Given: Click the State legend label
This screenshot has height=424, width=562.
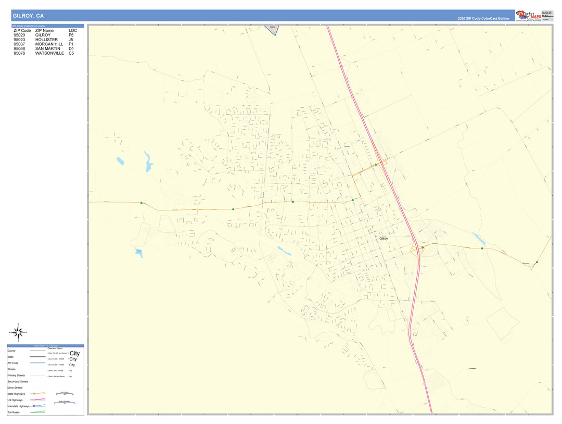Looking at the screenshot, I should click(10, 357).
